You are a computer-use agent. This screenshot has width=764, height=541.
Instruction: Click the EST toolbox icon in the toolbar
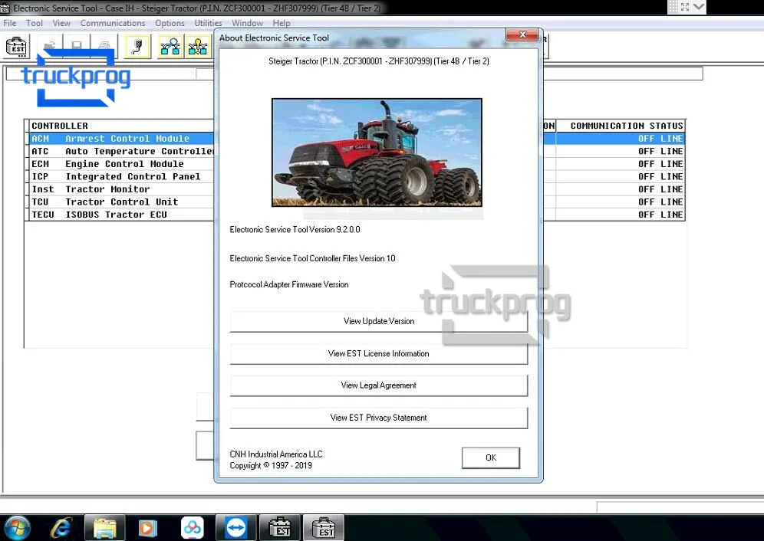point(16,47)
